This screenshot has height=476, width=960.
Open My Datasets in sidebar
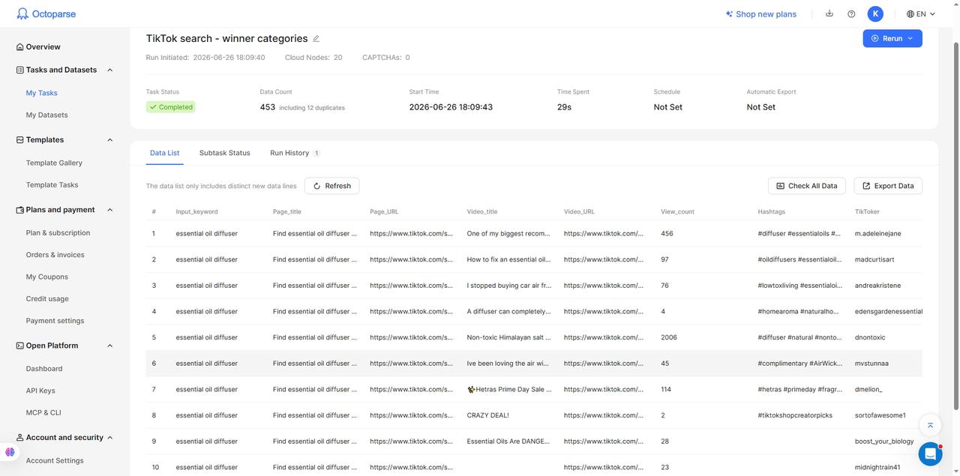click(46, 115)
